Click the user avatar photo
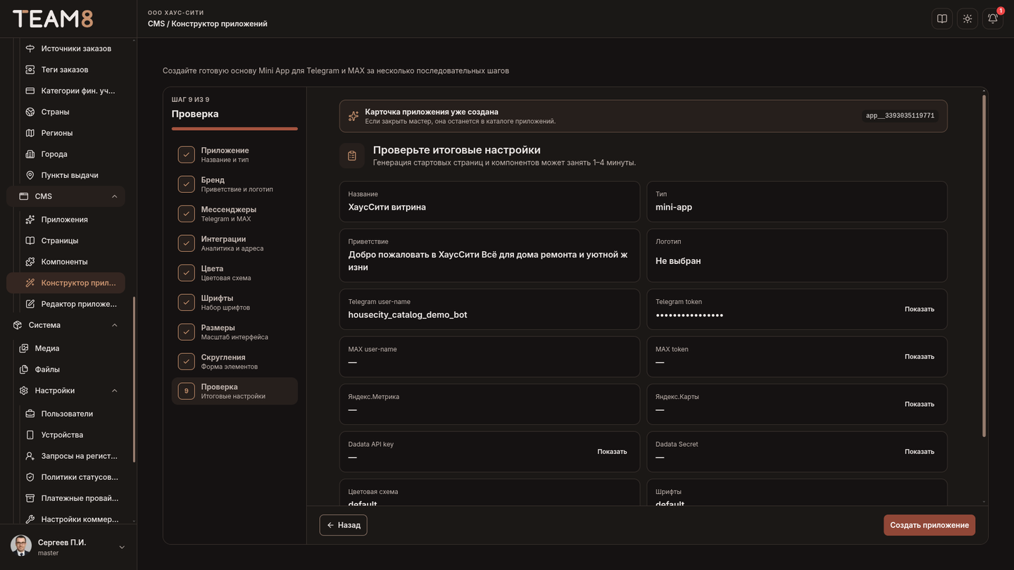 pyautogui.click(x=21, y=546)
